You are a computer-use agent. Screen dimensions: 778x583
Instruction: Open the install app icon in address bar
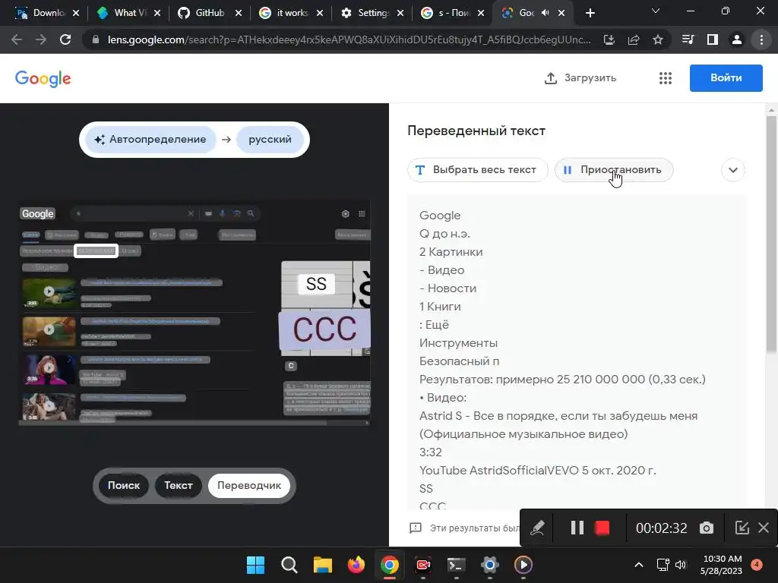609,39
